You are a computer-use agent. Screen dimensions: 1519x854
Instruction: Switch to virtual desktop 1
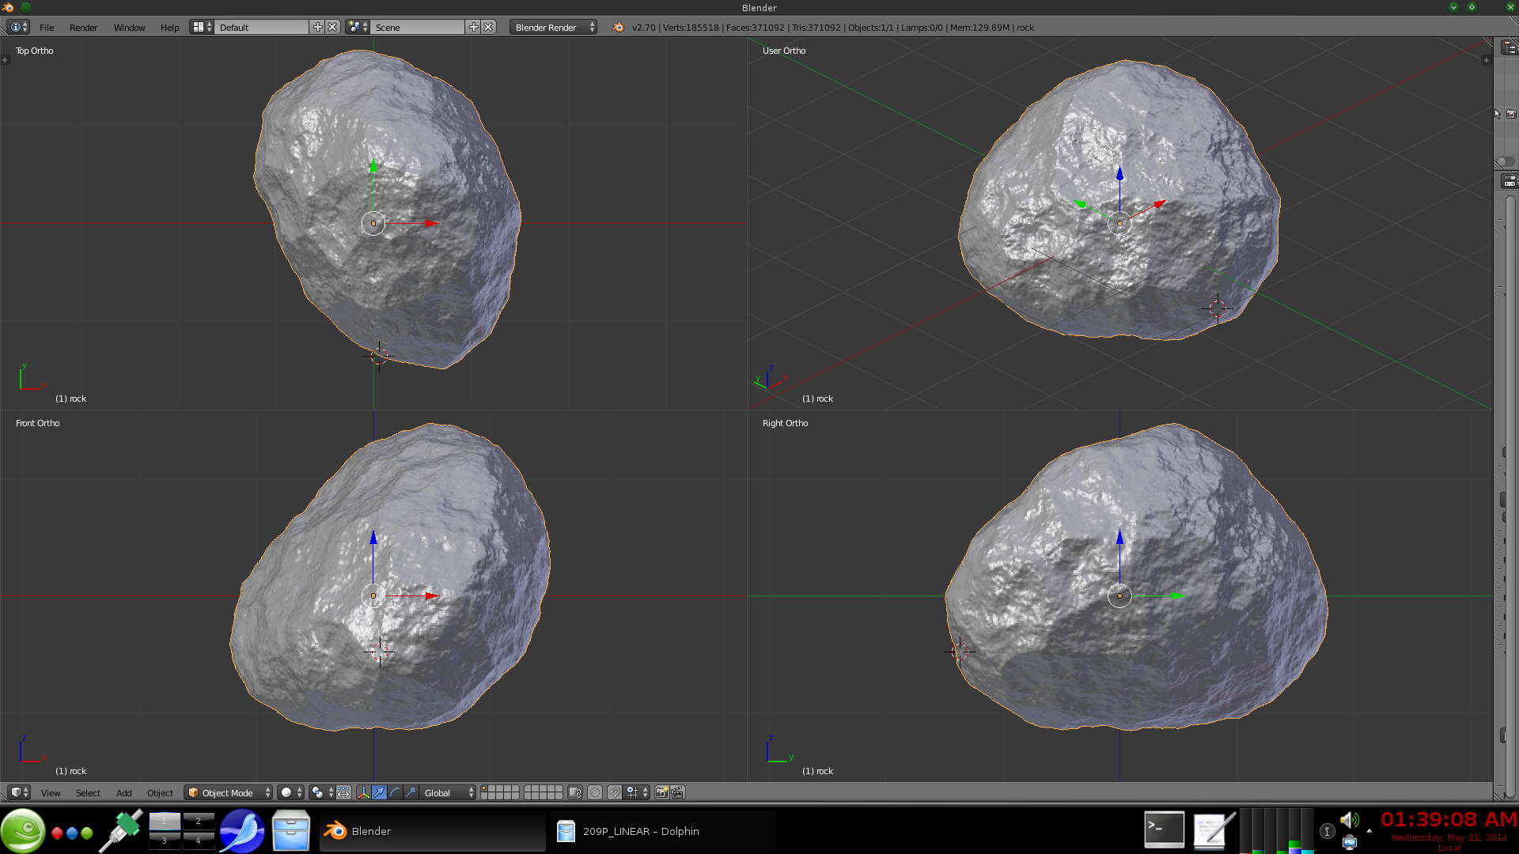tap(165, 821)
